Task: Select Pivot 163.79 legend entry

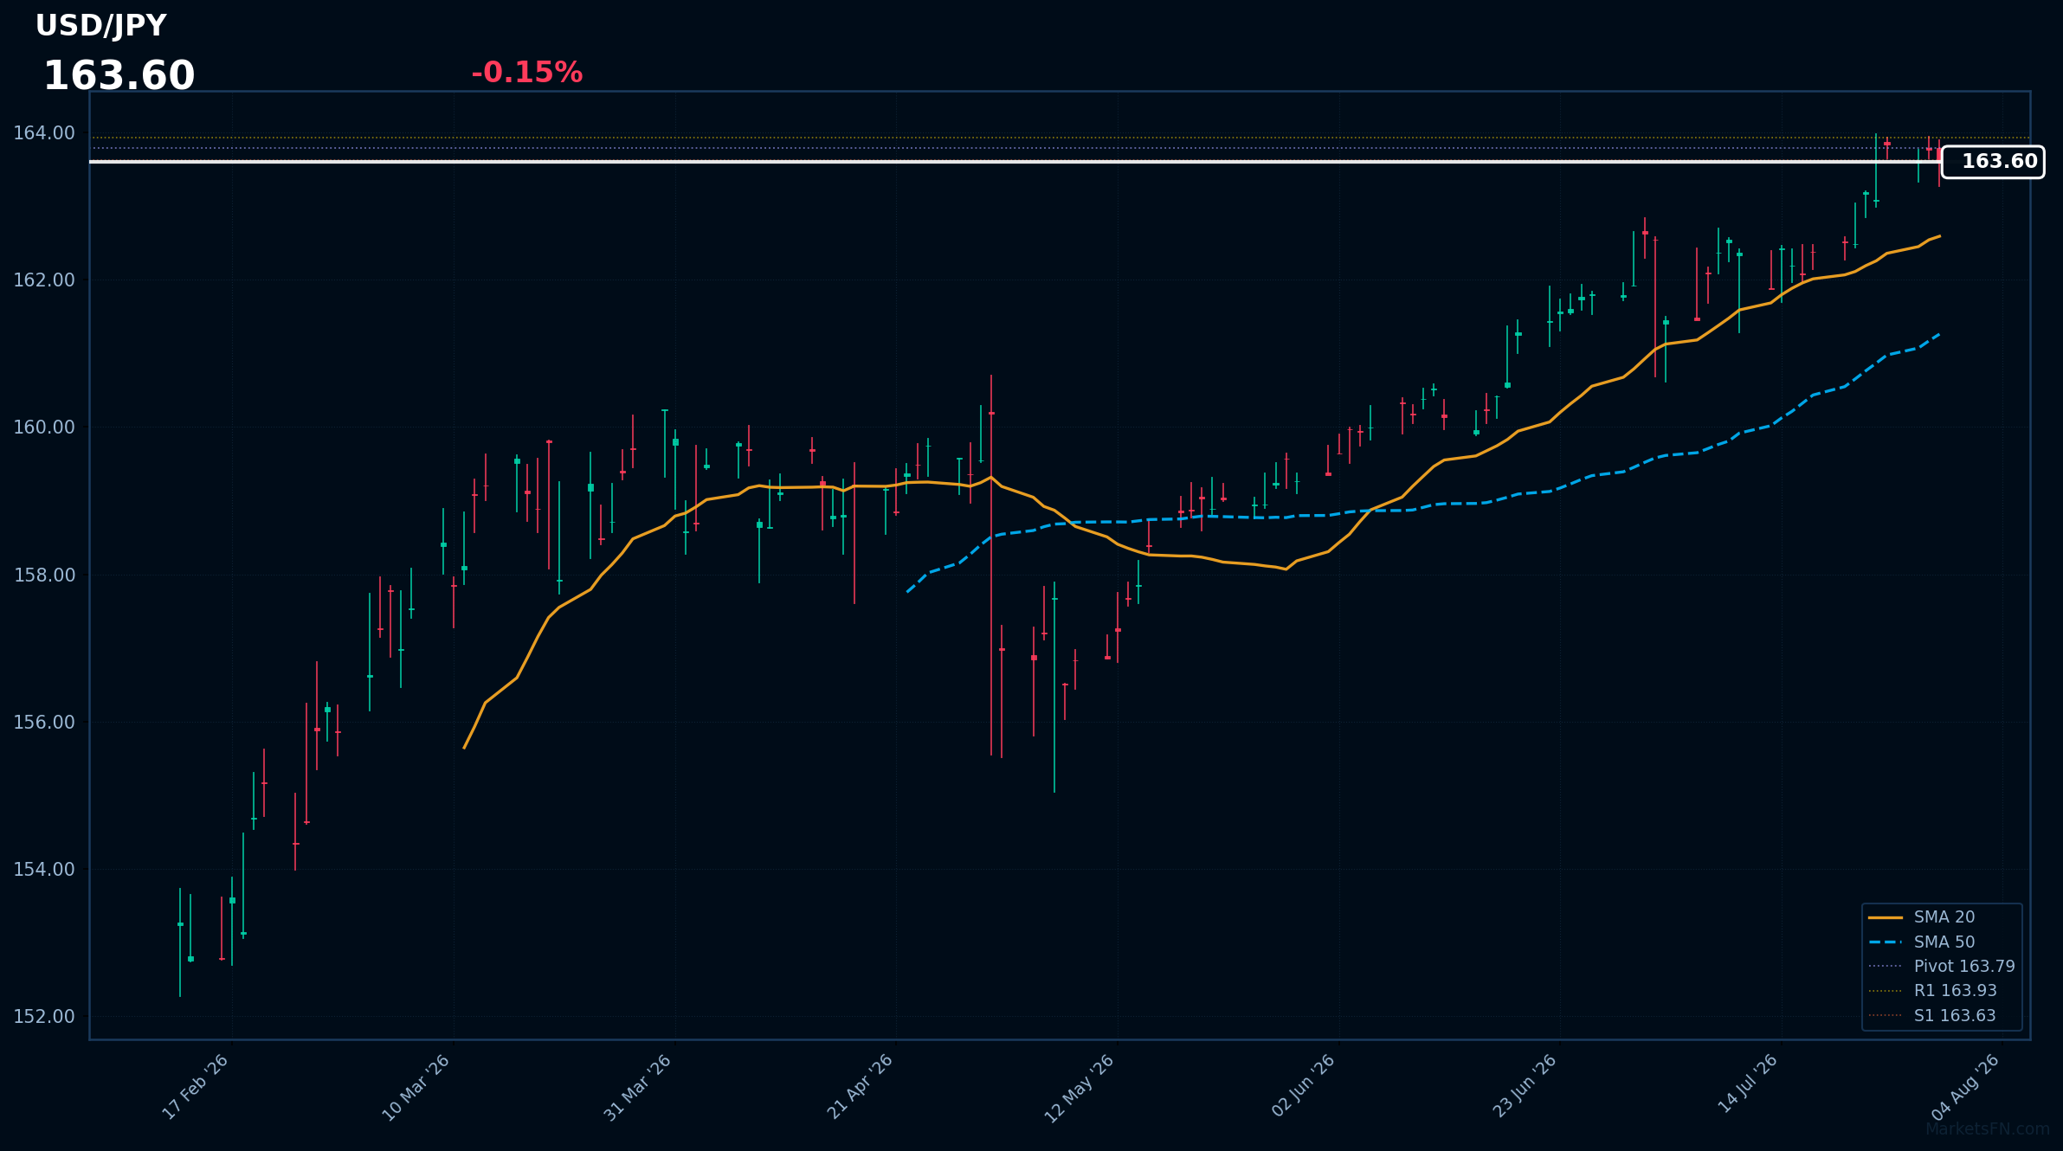Action: click(1941, 967)
